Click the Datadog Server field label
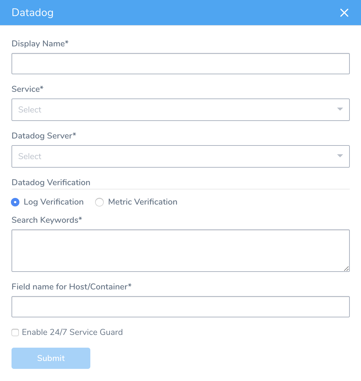 [x=44, y=136]
